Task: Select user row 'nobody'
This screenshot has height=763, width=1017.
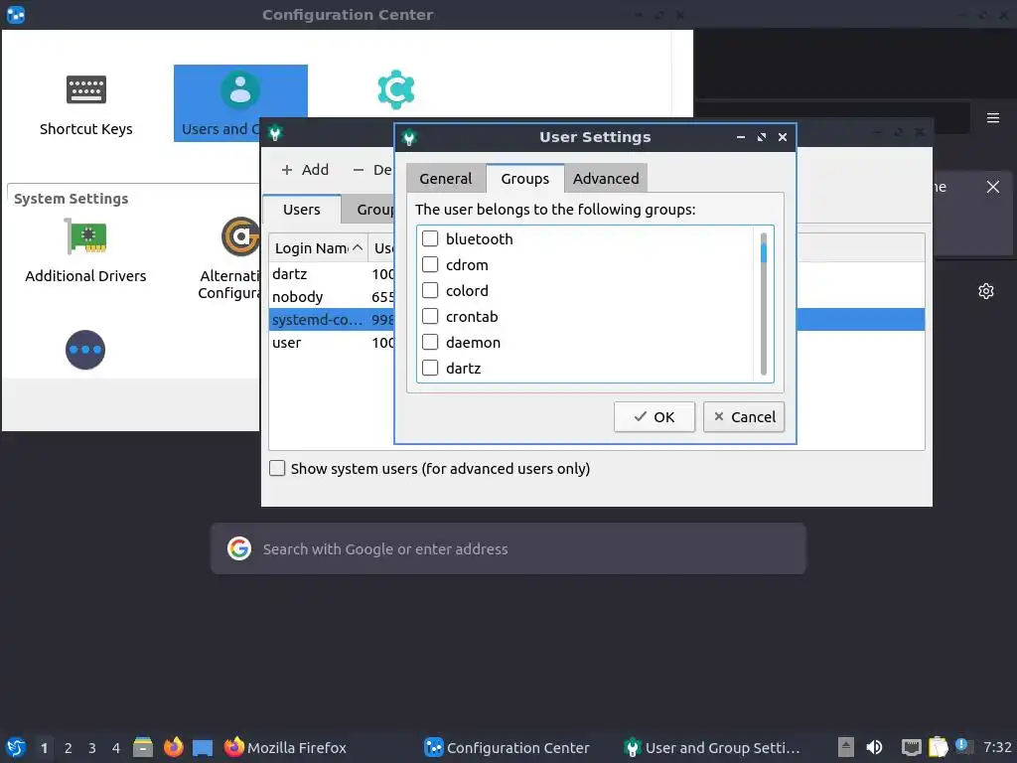Action: coord(332,296)
